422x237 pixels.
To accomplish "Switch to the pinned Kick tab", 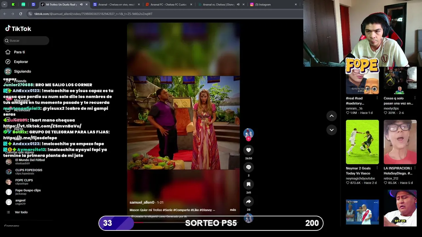I will 13,5.
